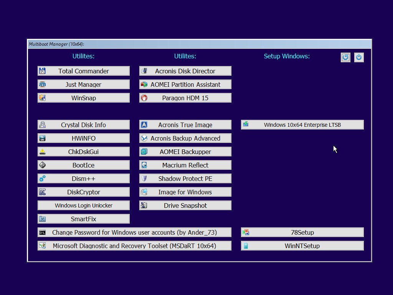
Task: Click the Crystal Disk Info icon
Action: [x=42, y=125]
